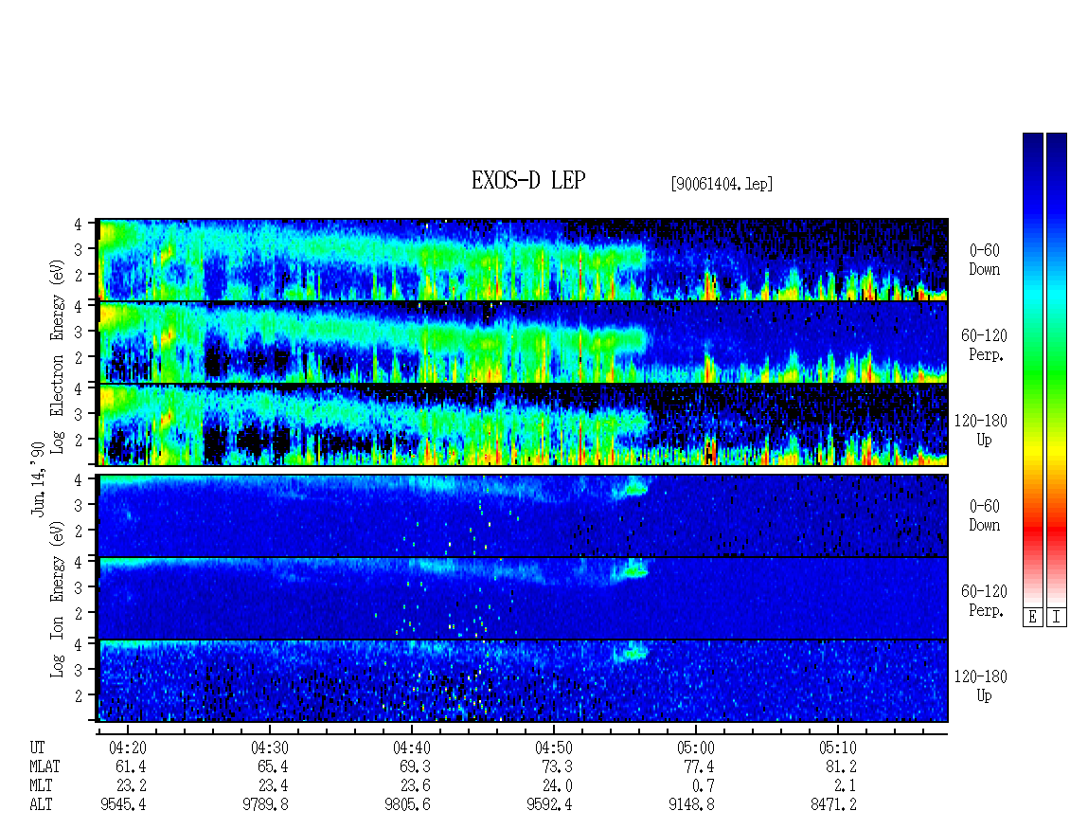The image size is (1070, 829).
Task: Click the electron 120-180 Up spectrogram panel
Action: [x=524, y=424]
